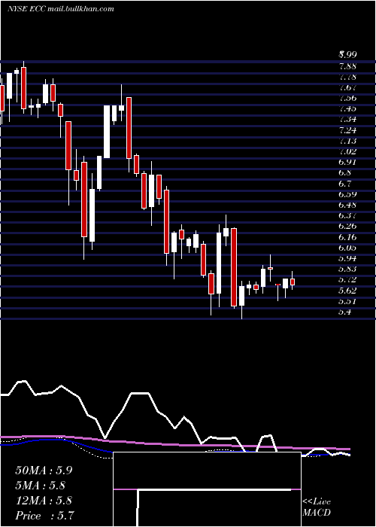Click the 6.26 price axis label

(347, 226)
